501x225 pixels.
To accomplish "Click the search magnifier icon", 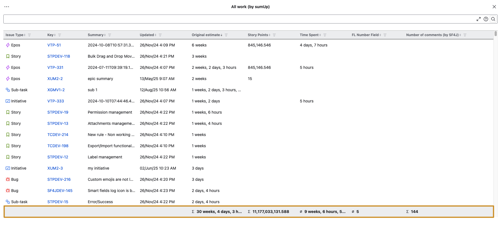I will click(493, 19).
